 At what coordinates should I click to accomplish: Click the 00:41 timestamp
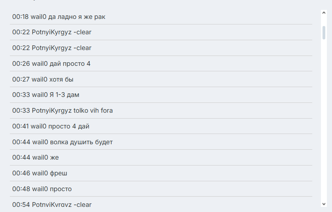click(x=20, y=126)
